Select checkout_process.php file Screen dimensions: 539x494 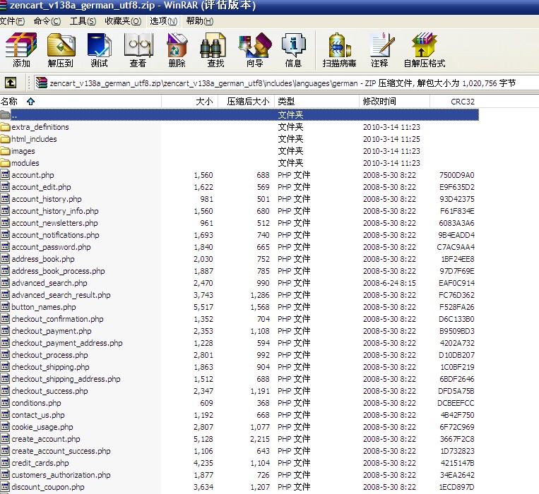click(49, 355)
